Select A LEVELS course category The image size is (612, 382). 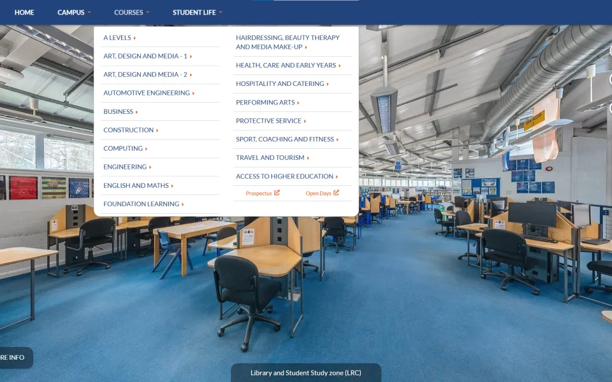(119, 38)
